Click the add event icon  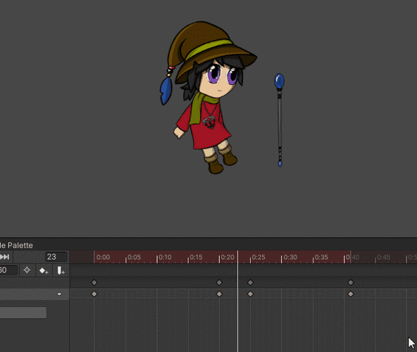[61, 270]
